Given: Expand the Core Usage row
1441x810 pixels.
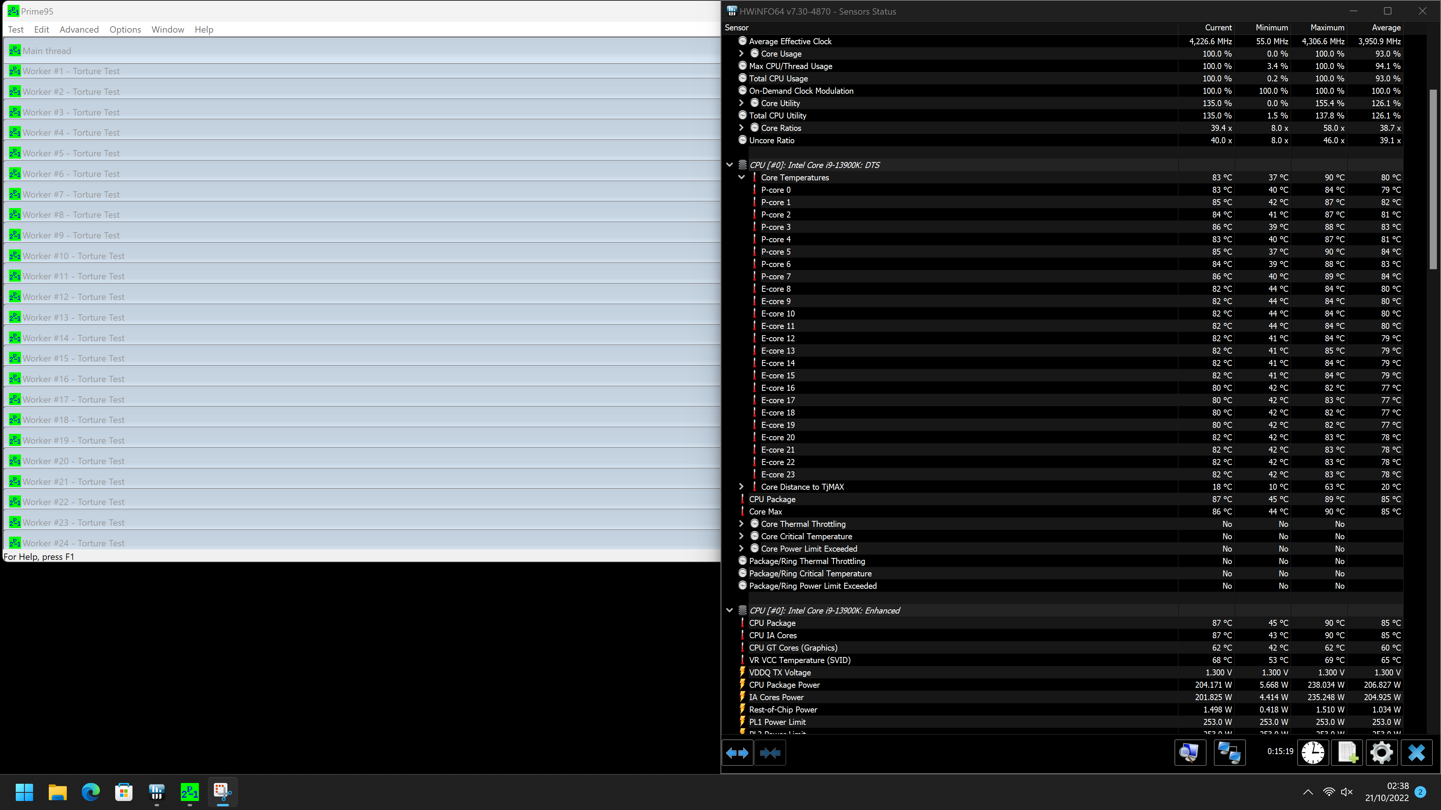Looking at the screenshot, I should click(x=742, y=54).
